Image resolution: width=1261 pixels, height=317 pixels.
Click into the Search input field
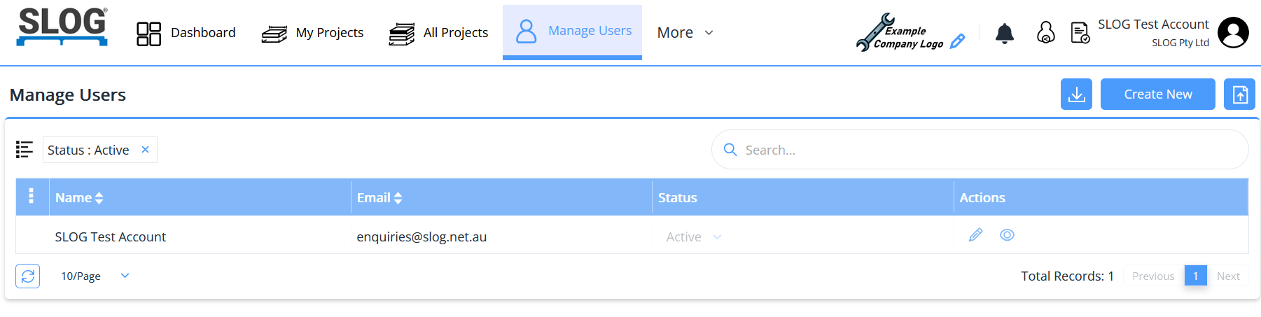[x=980, y=150]
